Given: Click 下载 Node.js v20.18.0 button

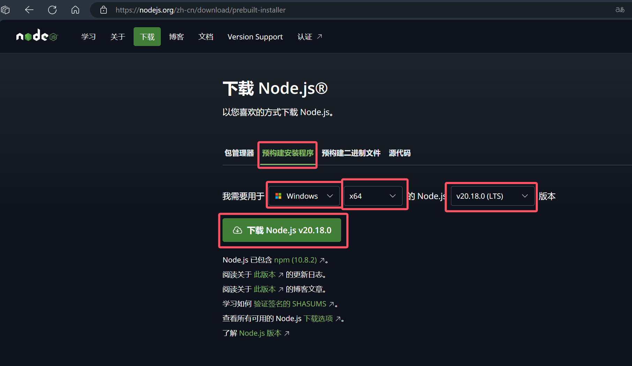Looking at the screenshot, I should tap(282, 230).
